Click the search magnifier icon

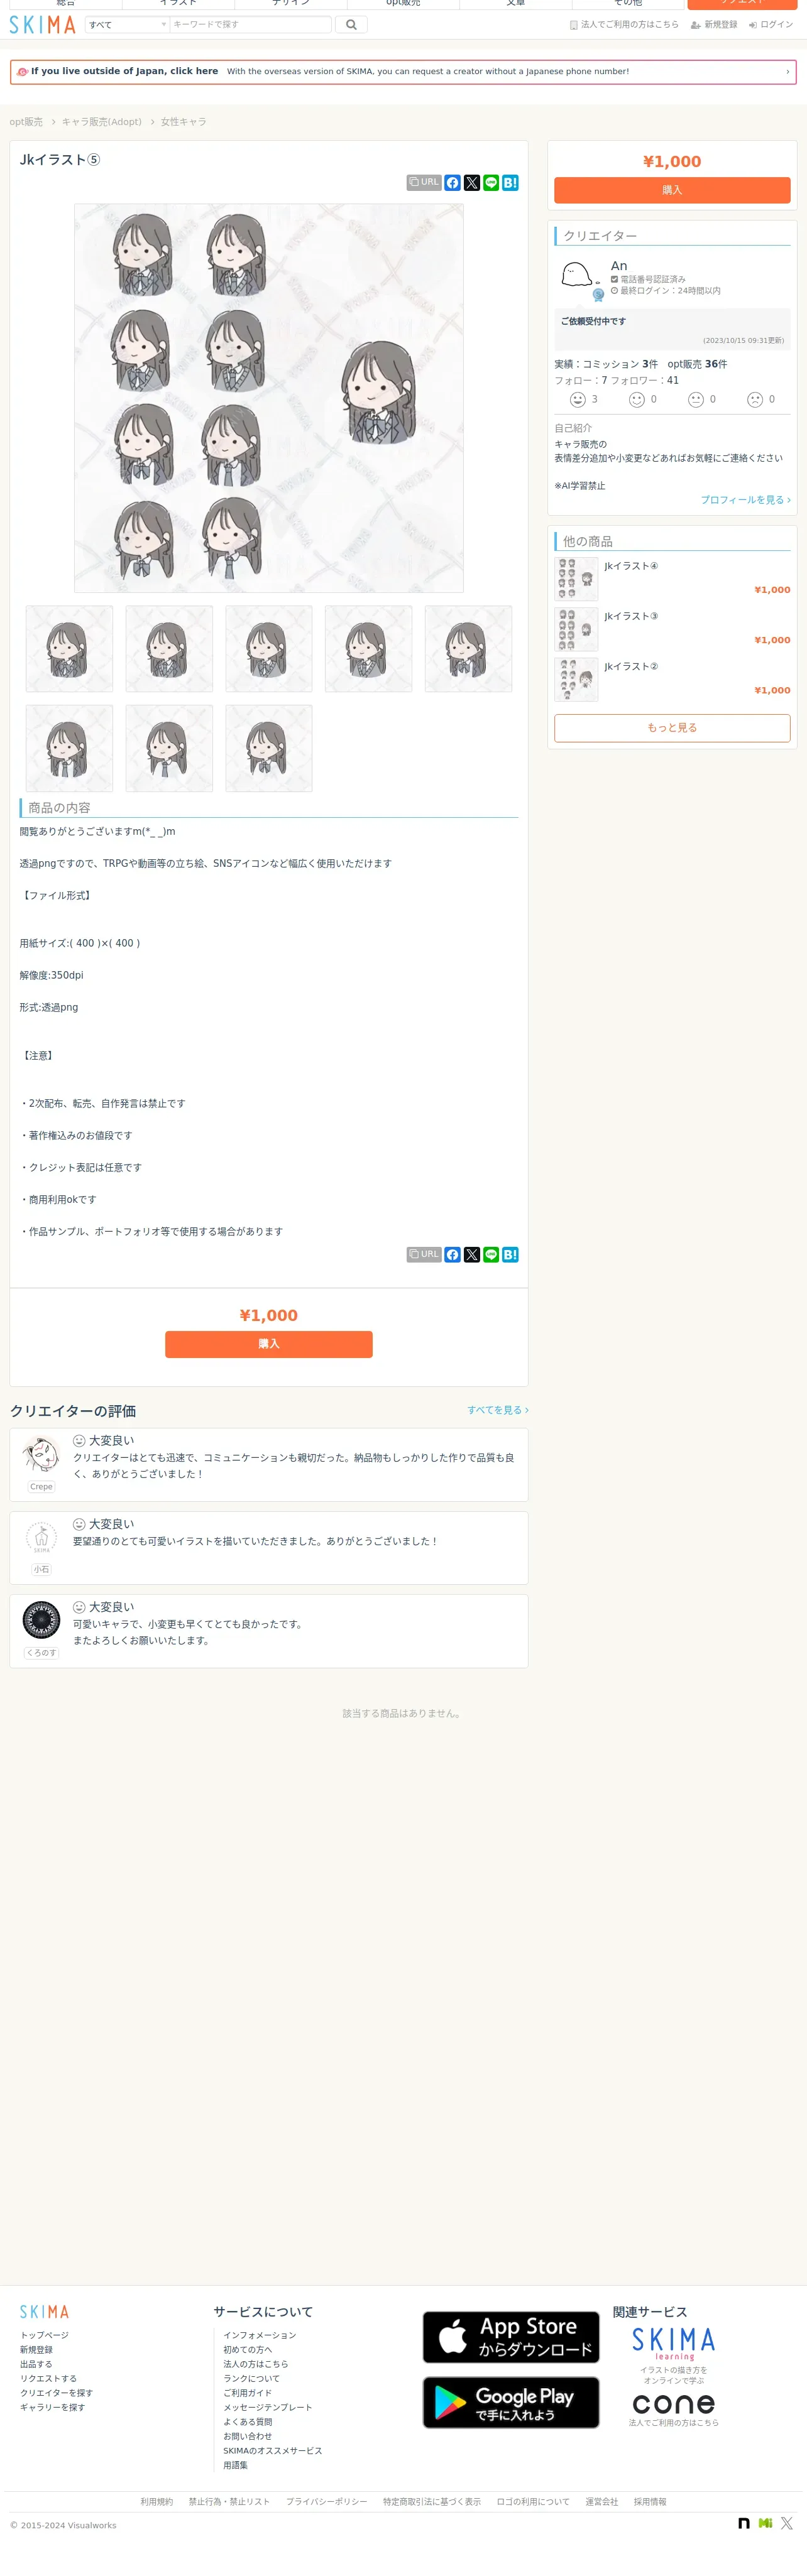[x=351, y=24]
